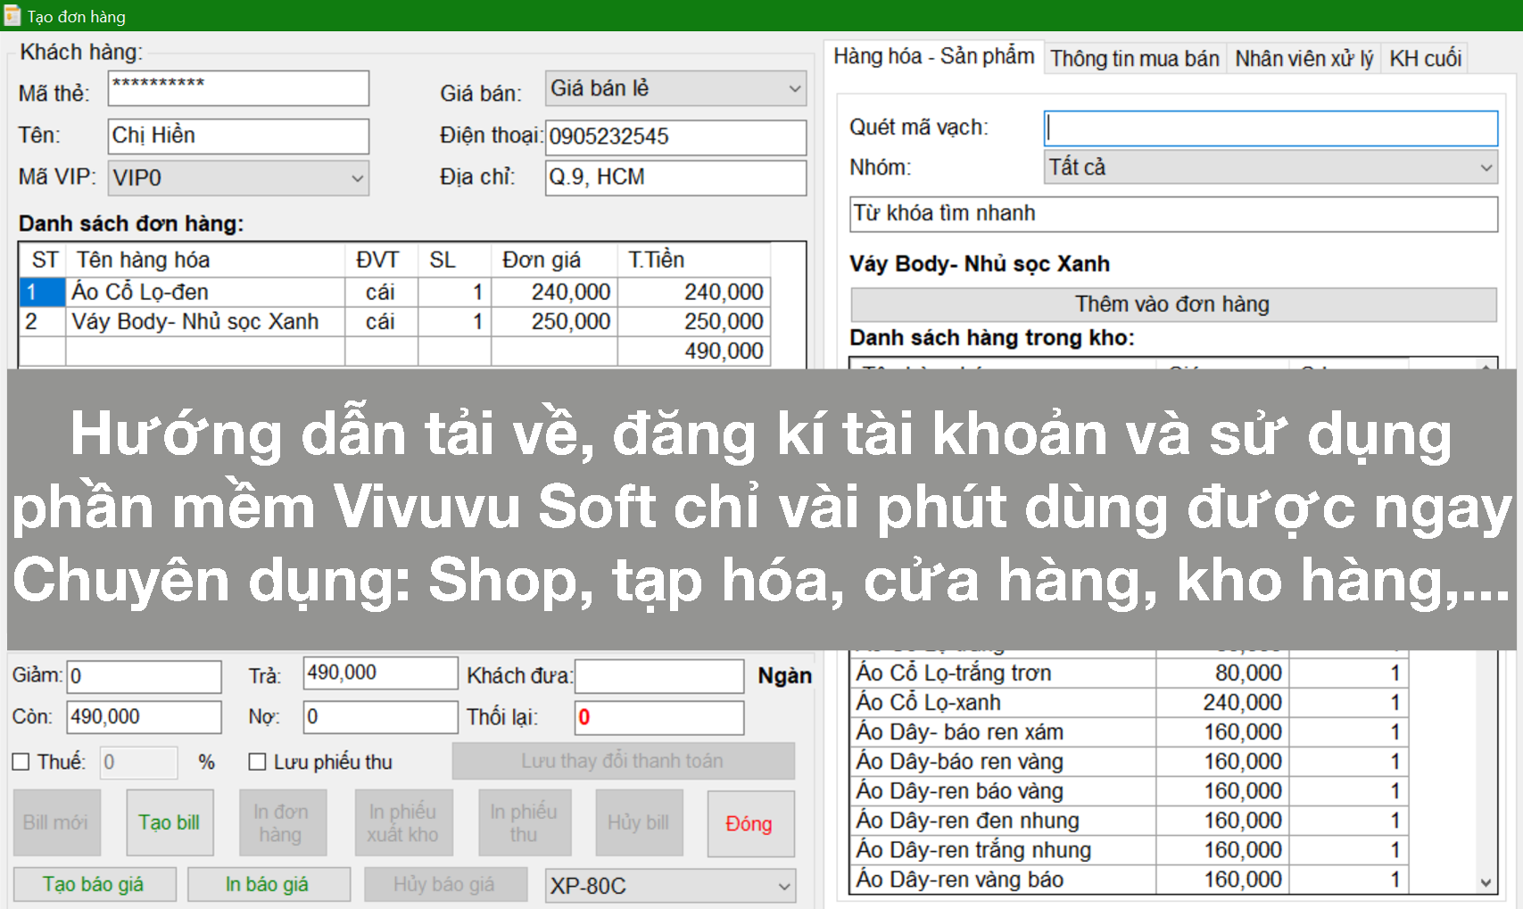Switch to the Thông tin mua bán tab
This screenshot has width=1523, height=909.
tap(1135, 58)
